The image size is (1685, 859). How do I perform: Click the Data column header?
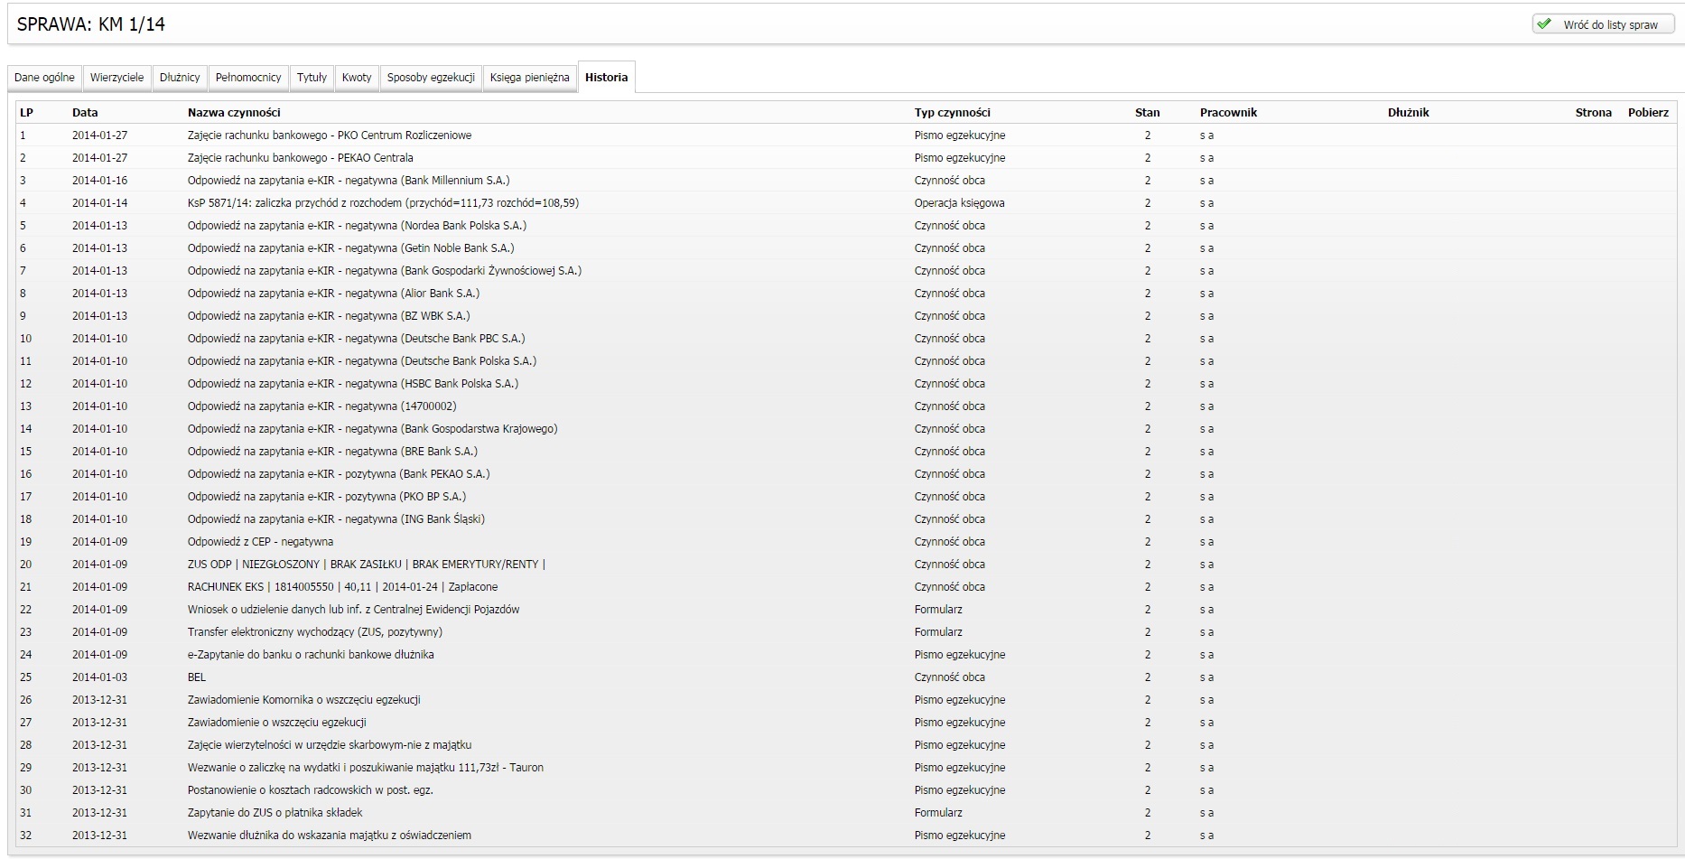85,113
